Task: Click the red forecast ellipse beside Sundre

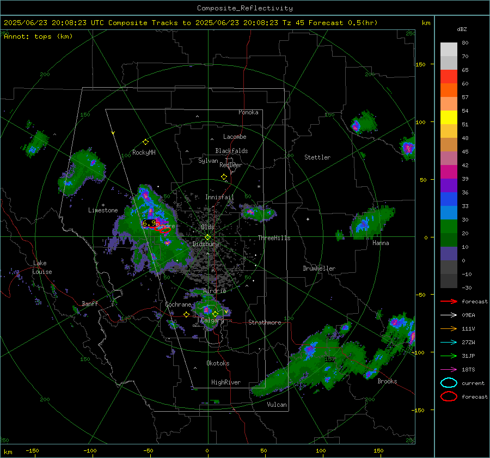Action: (164, 230)
